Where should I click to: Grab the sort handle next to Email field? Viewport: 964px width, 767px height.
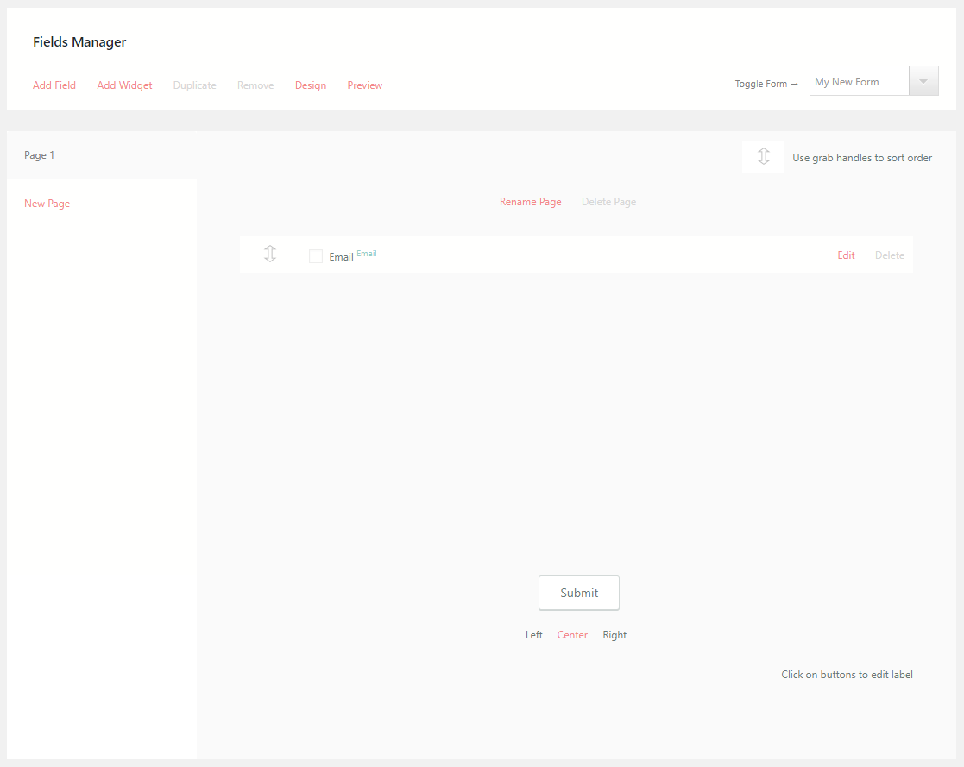click(x=269, y=254)
